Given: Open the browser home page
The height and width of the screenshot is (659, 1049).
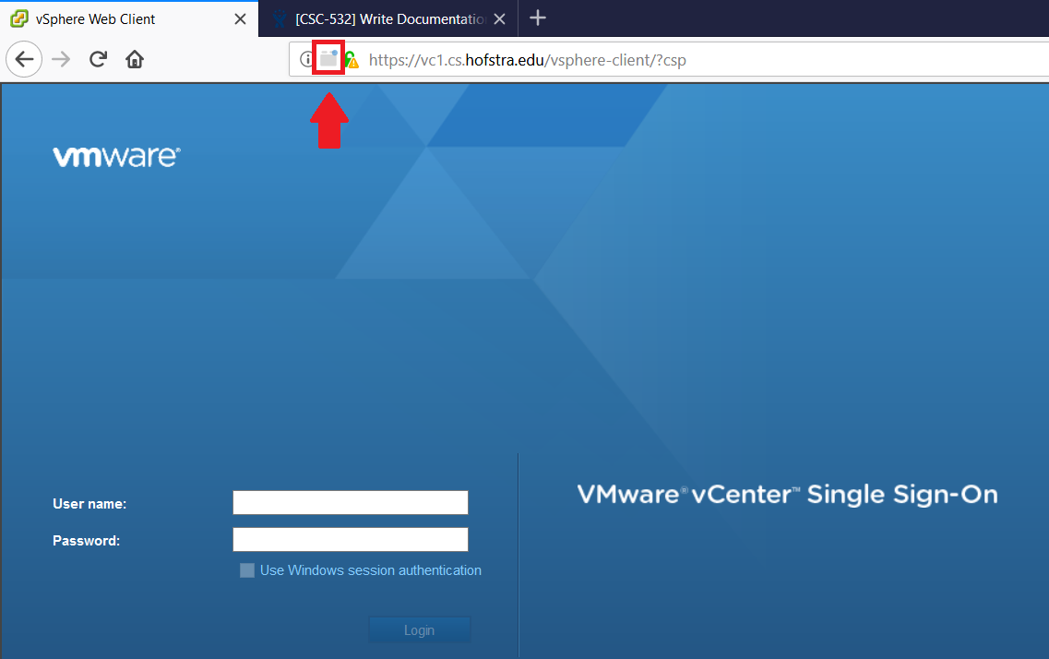Looking at the screenshot, I should (x=135, y=60).
